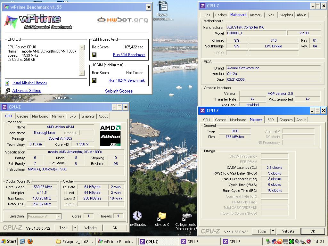Screen dimensions: 328x246
Task: Select the 'divx su C' folder shortcut
Action: click(x=162, y=219)
